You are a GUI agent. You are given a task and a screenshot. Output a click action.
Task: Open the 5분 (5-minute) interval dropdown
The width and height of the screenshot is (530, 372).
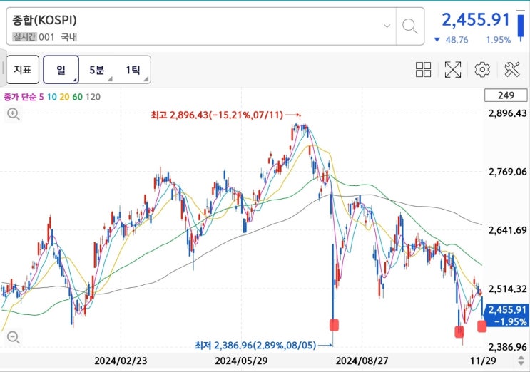[97, 70]
